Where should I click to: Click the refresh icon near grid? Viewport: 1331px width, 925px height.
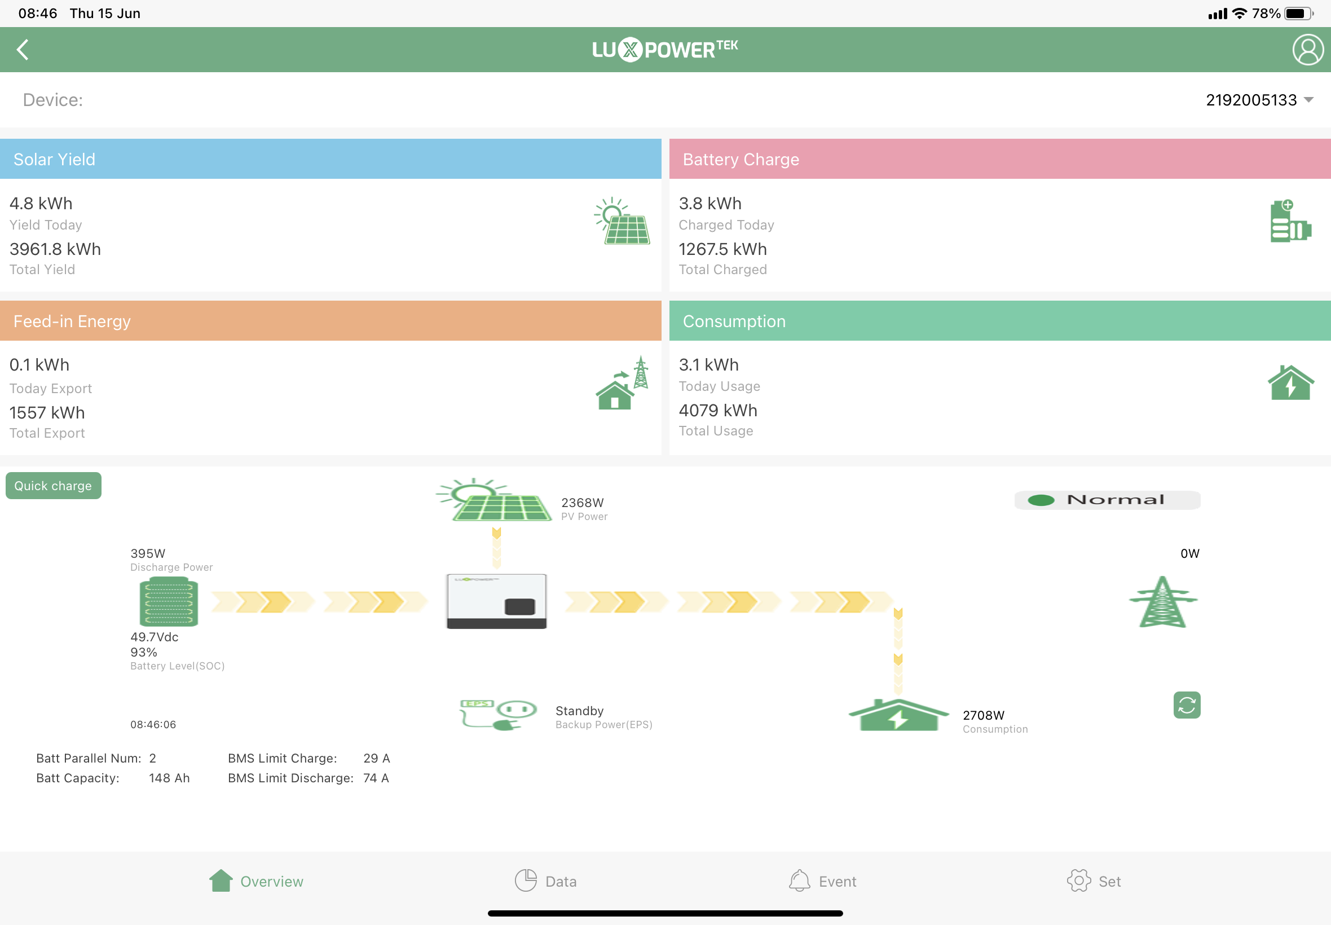tap(1186, 705)
